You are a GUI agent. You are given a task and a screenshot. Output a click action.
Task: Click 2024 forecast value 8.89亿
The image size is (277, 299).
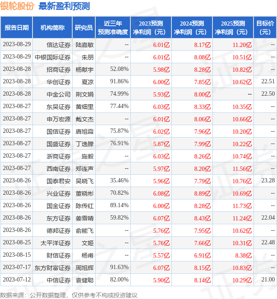tap(203, 194)
